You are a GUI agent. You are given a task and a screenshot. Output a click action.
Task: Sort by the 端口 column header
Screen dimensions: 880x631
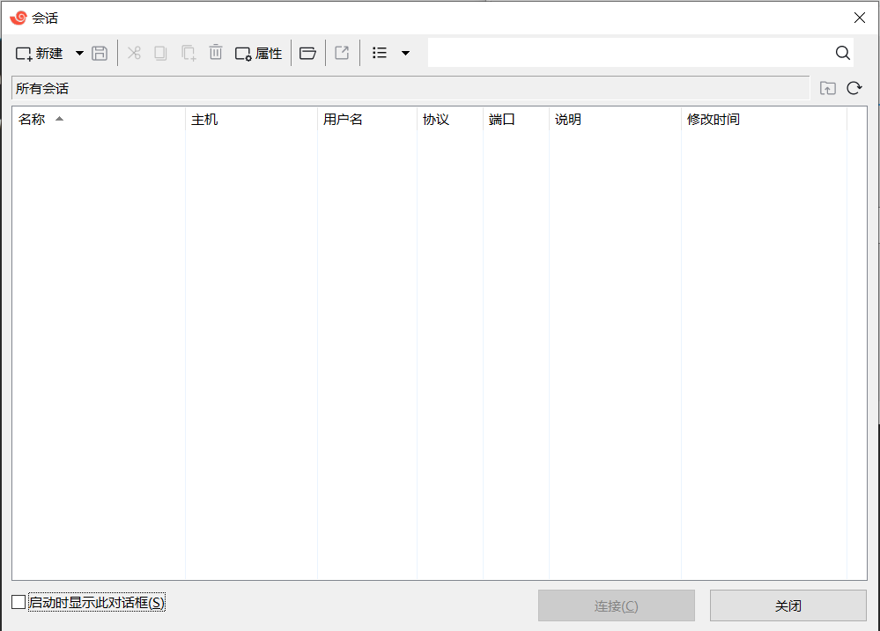516,120
